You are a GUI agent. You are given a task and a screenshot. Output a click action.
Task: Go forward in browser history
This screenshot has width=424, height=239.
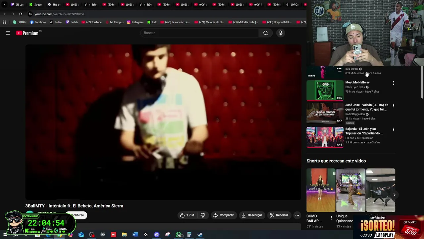(13, 14)
